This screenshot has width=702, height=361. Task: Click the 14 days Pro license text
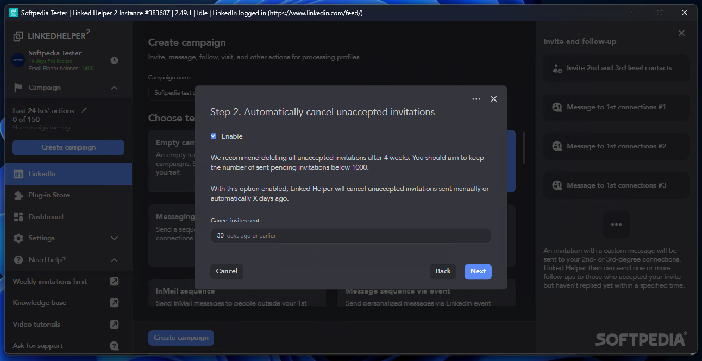click(x=50, y=61)
